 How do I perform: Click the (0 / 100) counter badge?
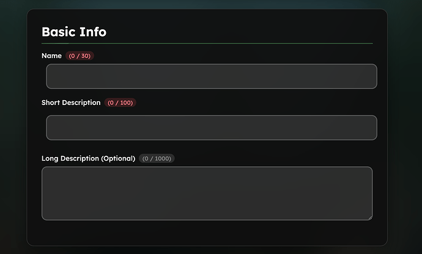(120, 103)
